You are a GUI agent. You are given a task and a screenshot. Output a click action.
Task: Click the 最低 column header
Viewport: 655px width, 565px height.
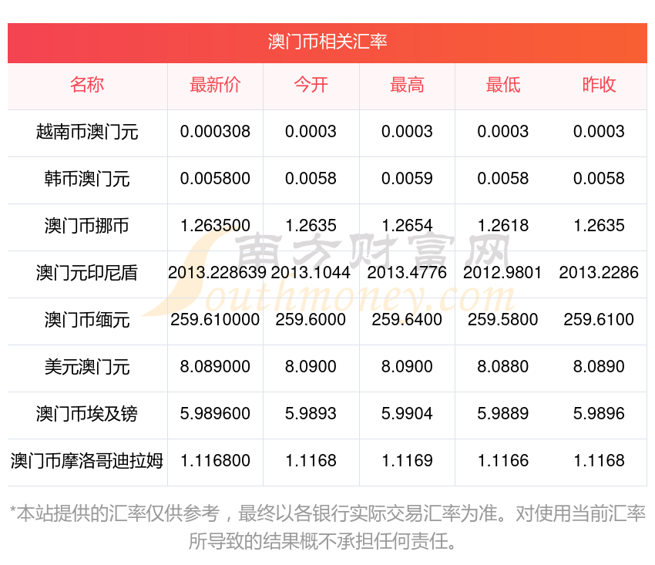503,85
